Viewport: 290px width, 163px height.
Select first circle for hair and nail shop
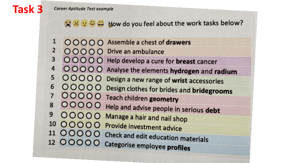(x=64, y=115)
